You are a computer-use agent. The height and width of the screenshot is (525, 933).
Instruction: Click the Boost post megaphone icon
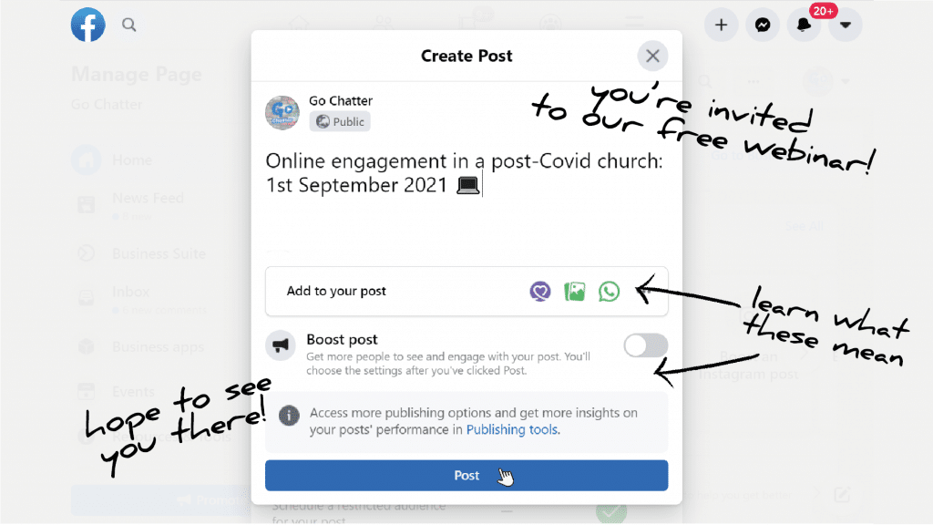[x=281, y=345]
